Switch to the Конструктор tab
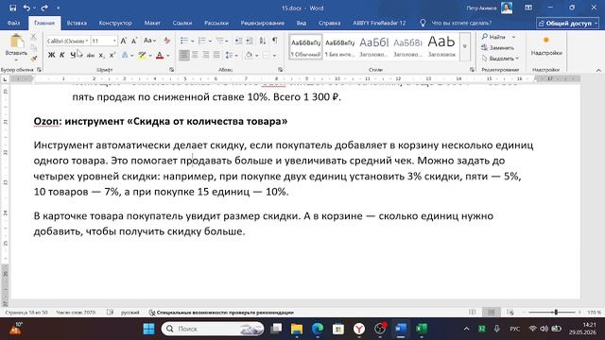605x340 pixels. [115, 23]
